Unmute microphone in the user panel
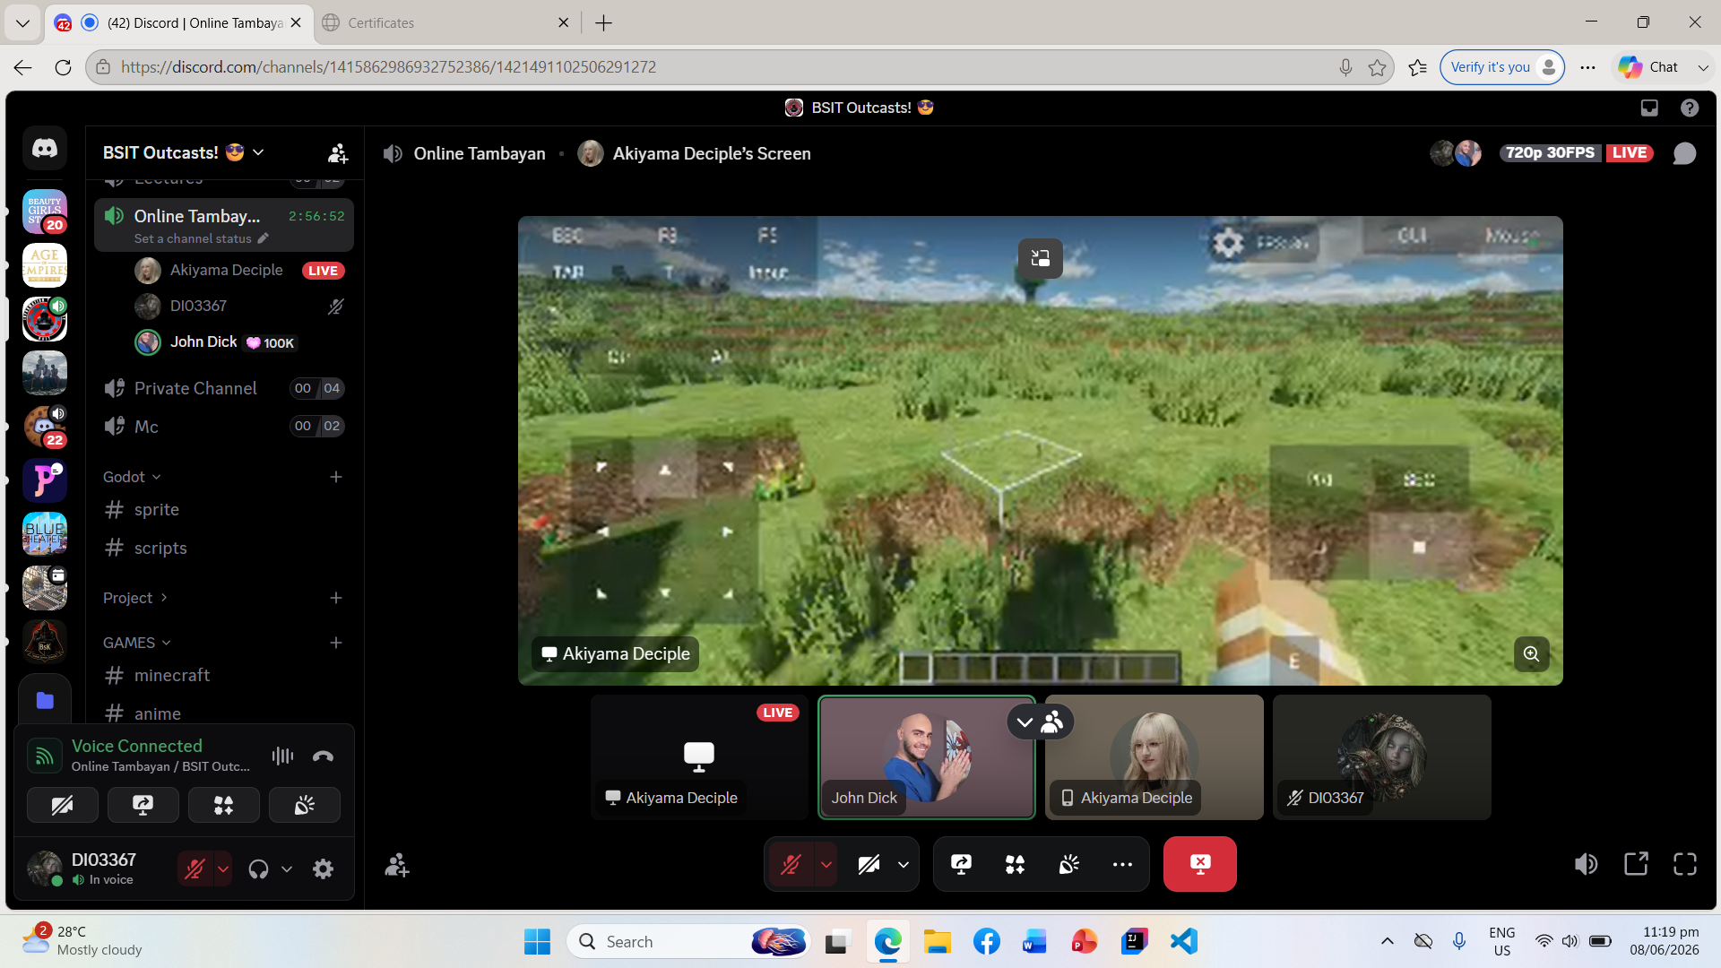1721x968 pixels. (x=195, y=869)
